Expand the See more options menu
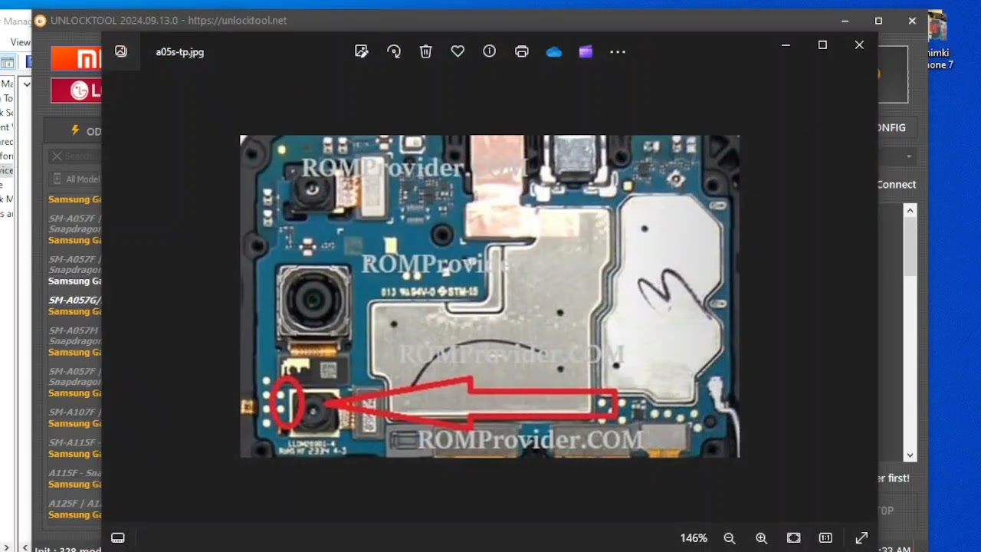Viewport: 981px width, 552px height. [x=618, y=51]
